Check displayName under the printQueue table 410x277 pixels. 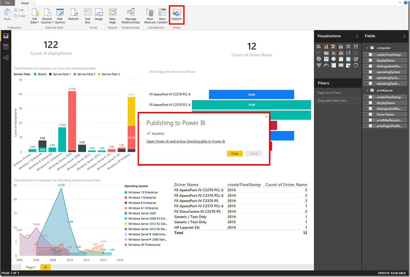click(370, 103)
